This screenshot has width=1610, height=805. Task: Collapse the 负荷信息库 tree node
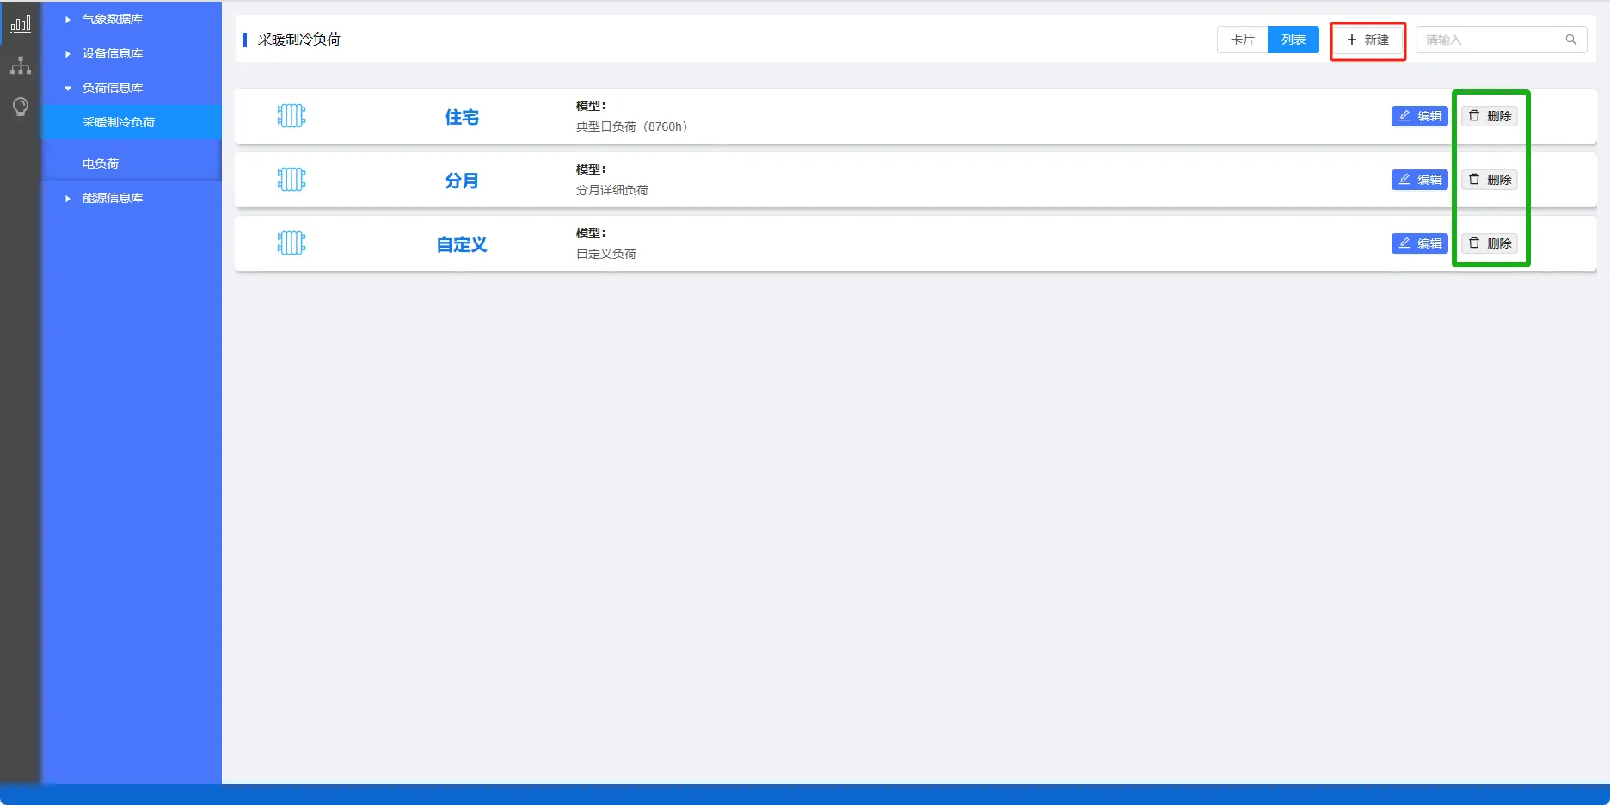click(68, 88)
